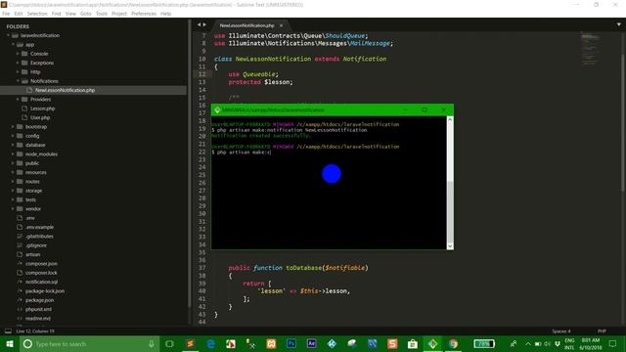Viewport: 626px width, 352px height.
Task: Expand the vendor folder arrow
Action: click(13, 208)
